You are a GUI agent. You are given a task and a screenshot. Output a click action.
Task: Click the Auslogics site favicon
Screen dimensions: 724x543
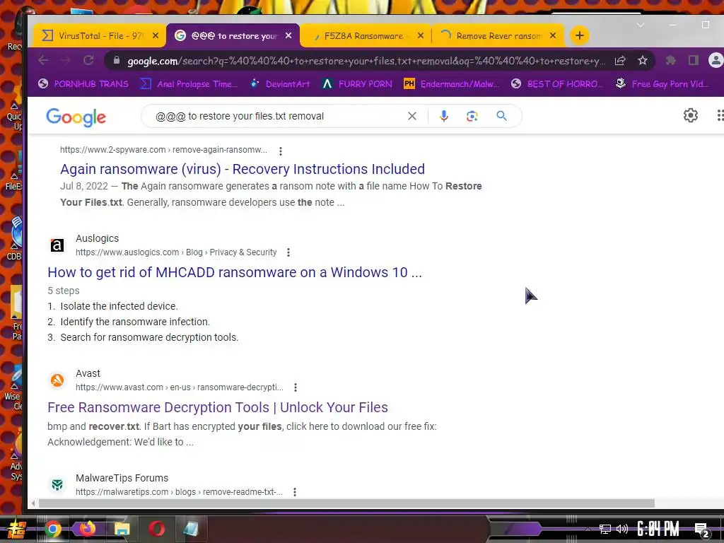click(x=57, y=245)
